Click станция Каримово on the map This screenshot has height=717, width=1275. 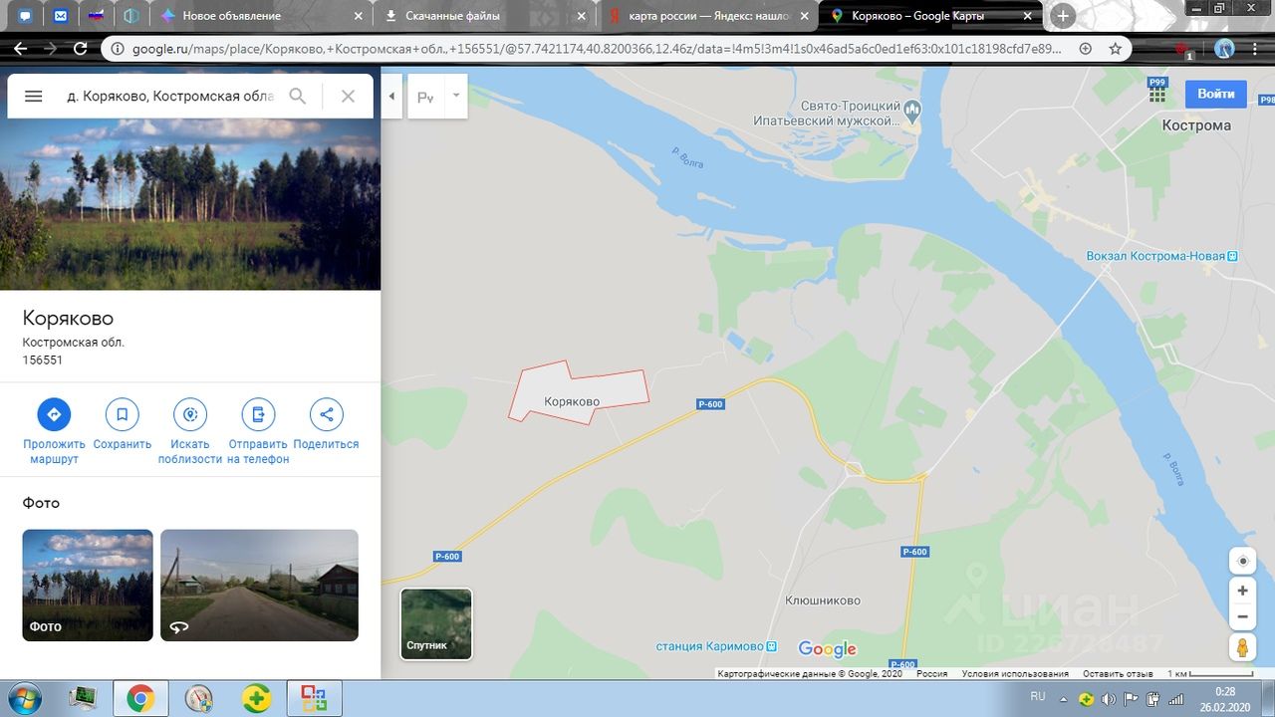click(x=709, y=646)
